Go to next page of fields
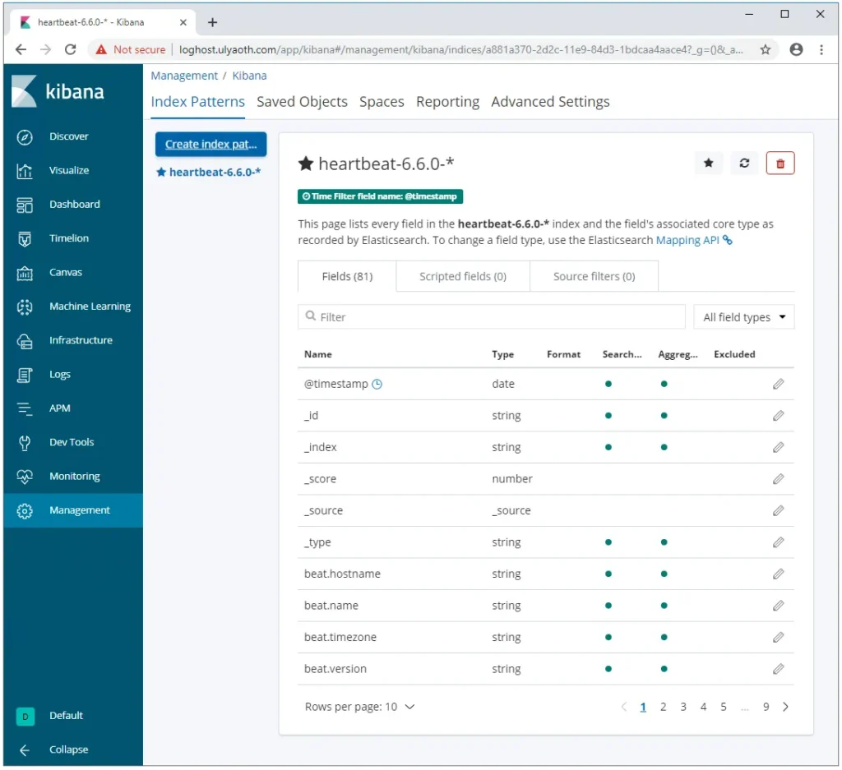 785,707
